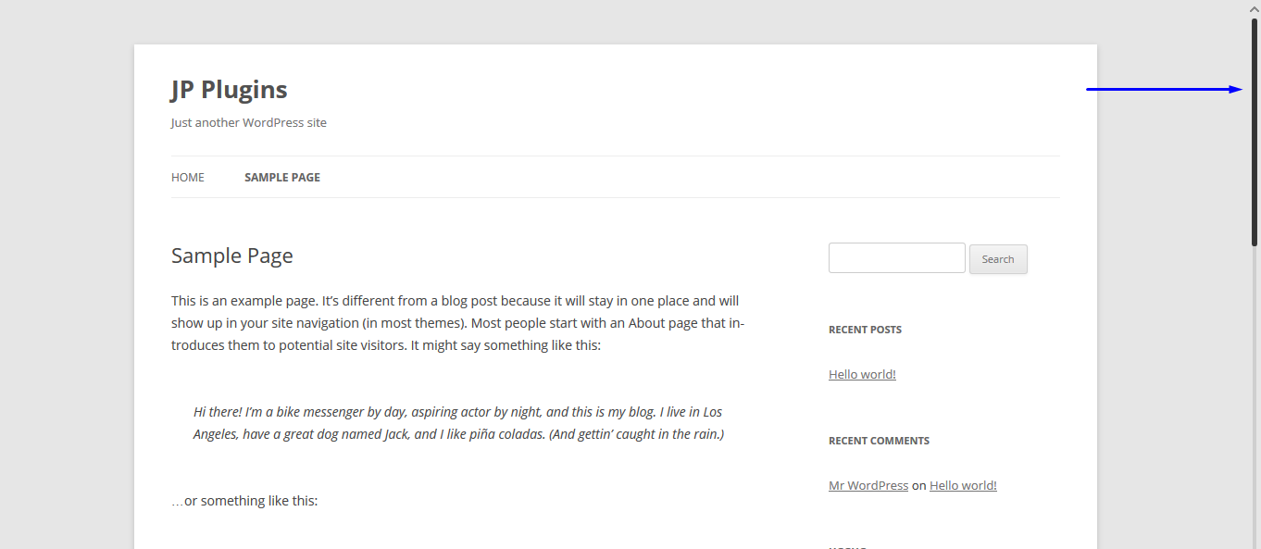This screenshot has width=1261, height=549.
Task: Open the Mr WordPress commenter link
Action: point(868,486)
